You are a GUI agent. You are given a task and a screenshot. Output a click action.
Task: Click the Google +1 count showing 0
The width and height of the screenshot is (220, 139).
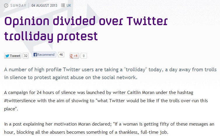point(84,56)
